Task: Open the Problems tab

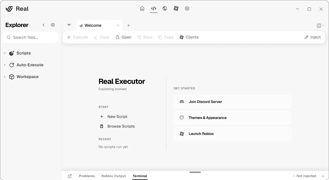Action: pyautogui.click(x=87, y=176)
